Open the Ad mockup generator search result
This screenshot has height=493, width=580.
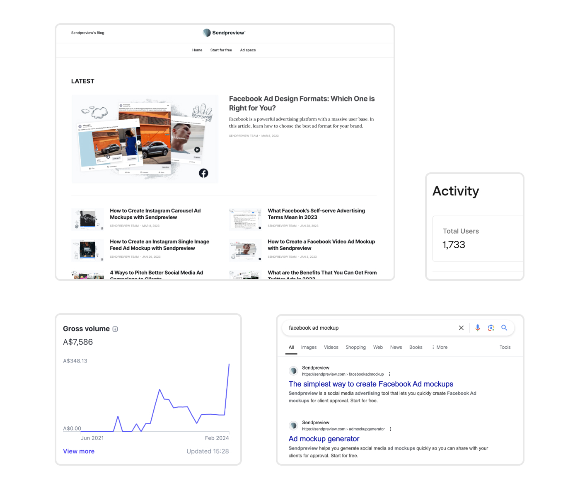(x=324, y=438)
